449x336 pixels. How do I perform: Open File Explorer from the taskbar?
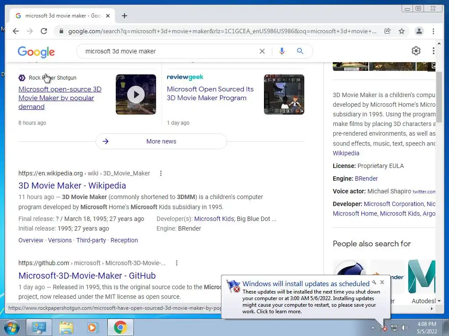pos(67,327)
